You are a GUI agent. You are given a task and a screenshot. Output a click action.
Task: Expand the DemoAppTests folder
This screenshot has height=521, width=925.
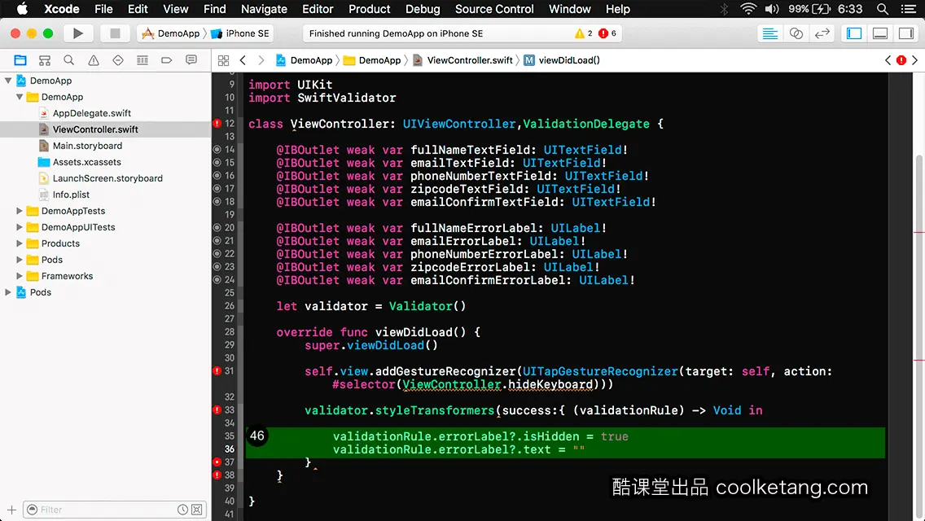20,211
